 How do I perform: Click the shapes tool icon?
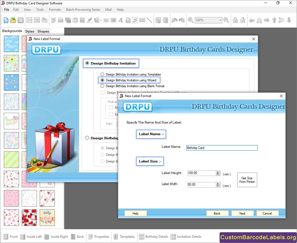(x=97, y=20)
